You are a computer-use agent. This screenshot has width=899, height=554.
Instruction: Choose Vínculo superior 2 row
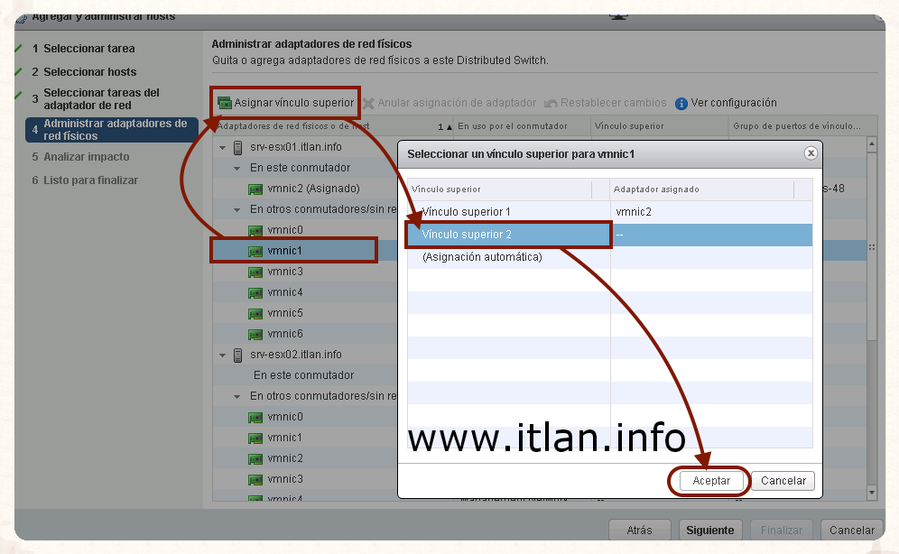pyautogui.click(x=466, y=235)
